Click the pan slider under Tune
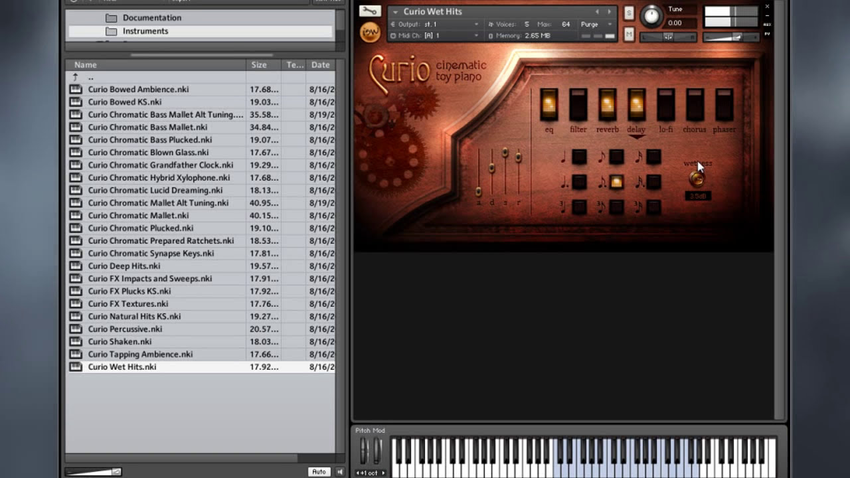Viewport: 850px width, 478px height. (x=668, y=37)
